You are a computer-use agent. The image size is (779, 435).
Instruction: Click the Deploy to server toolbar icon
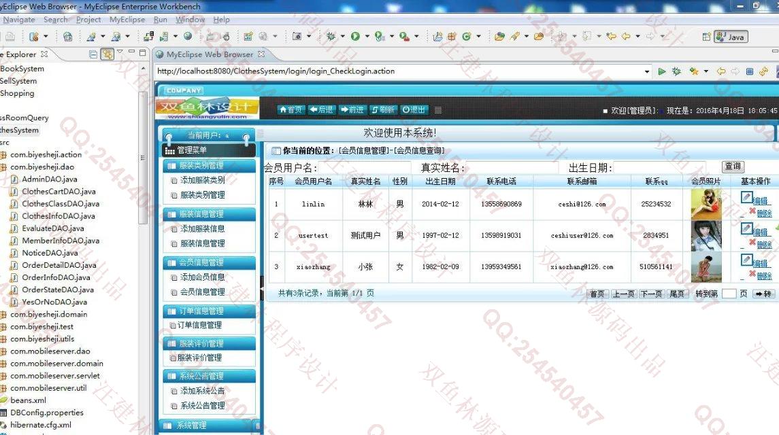(x=148, y=36)
